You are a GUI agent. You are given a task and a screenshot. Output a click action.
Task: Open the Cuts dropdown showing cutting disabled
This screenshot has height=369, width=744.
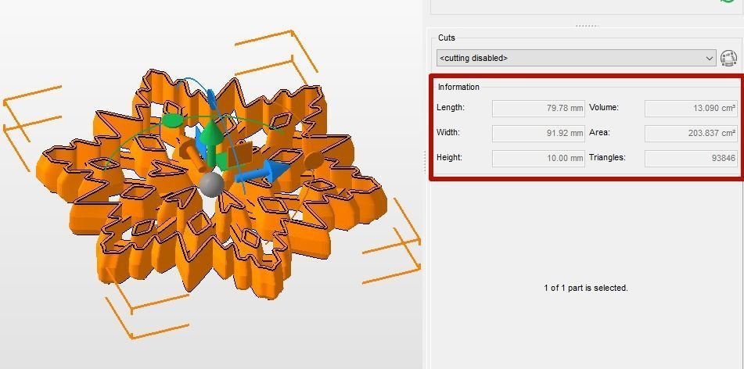[x=576, y=58]
